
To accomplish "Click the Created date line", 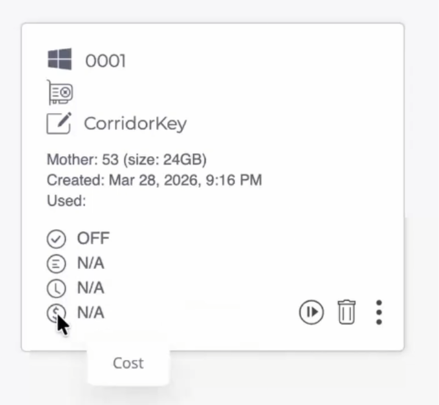I will 154,180.
